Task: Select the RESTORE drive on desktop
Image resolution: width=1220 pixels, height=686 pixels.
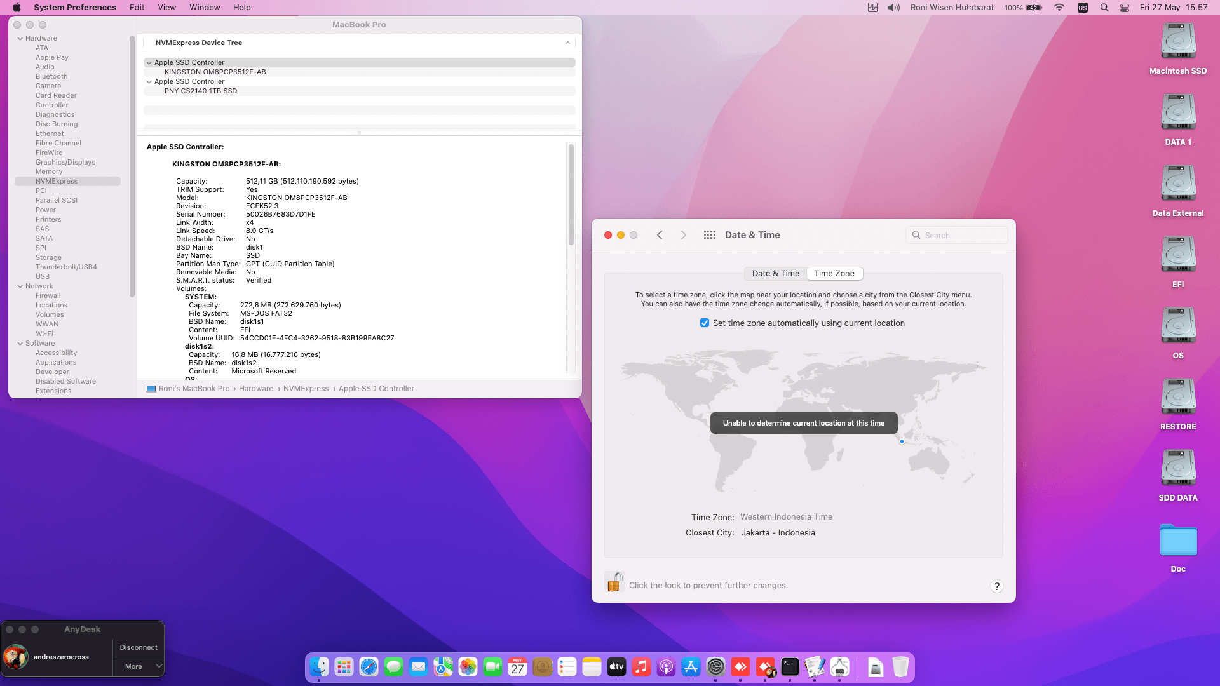Action: 1178,405
